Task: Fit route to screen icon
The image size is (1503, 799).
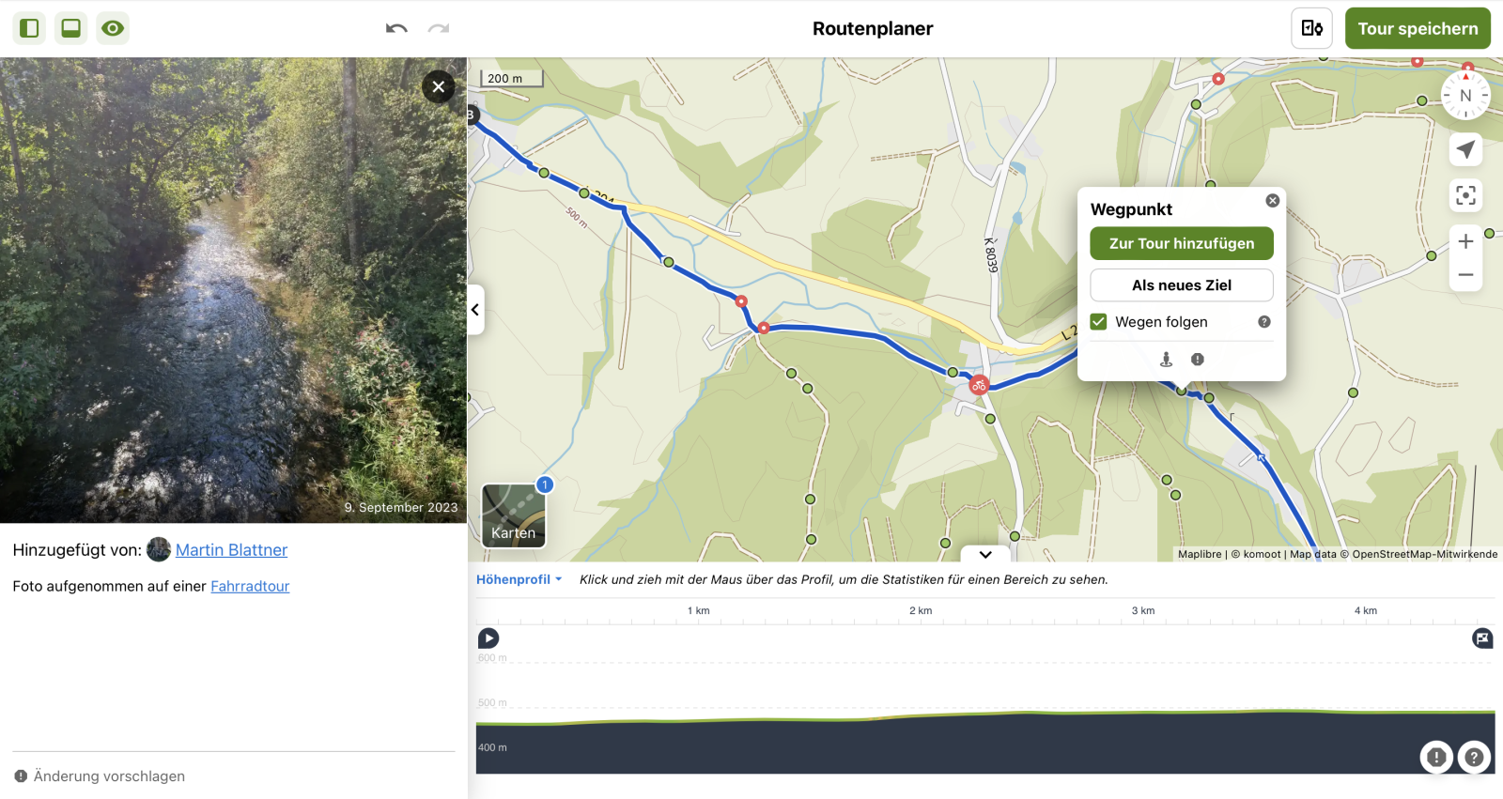Action: pyautogui.click(x=1465, y=195)
